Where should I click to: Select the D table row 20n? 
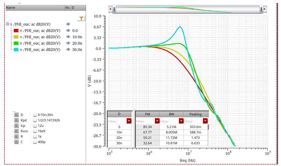(119, 138)
